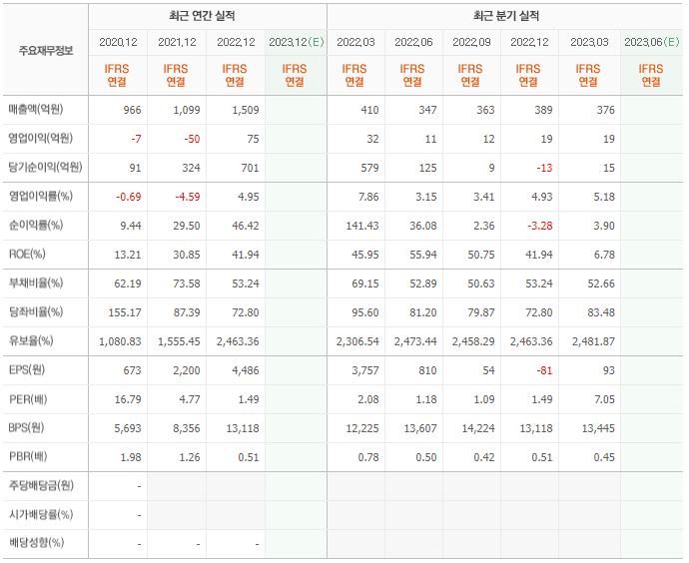Click the 6.78 ROE value

click(604, 256)
